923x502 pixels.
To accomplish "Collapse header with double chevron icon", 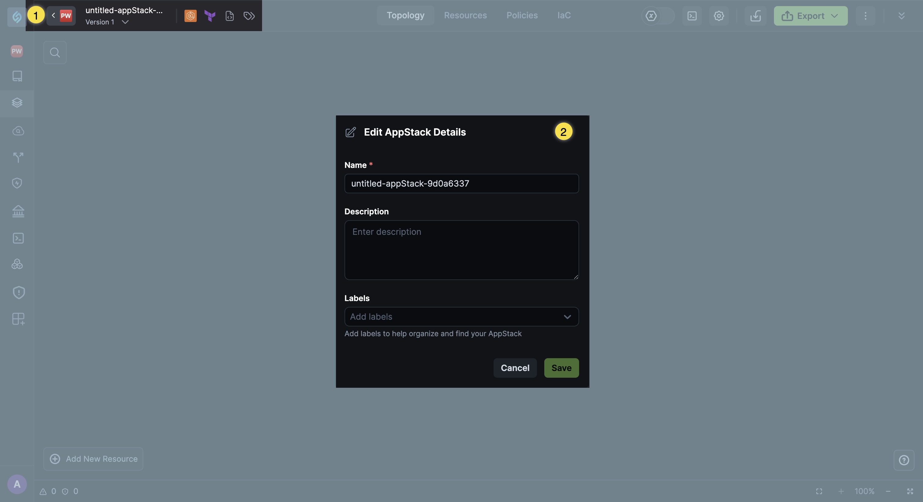I will (x=901, y=16).
